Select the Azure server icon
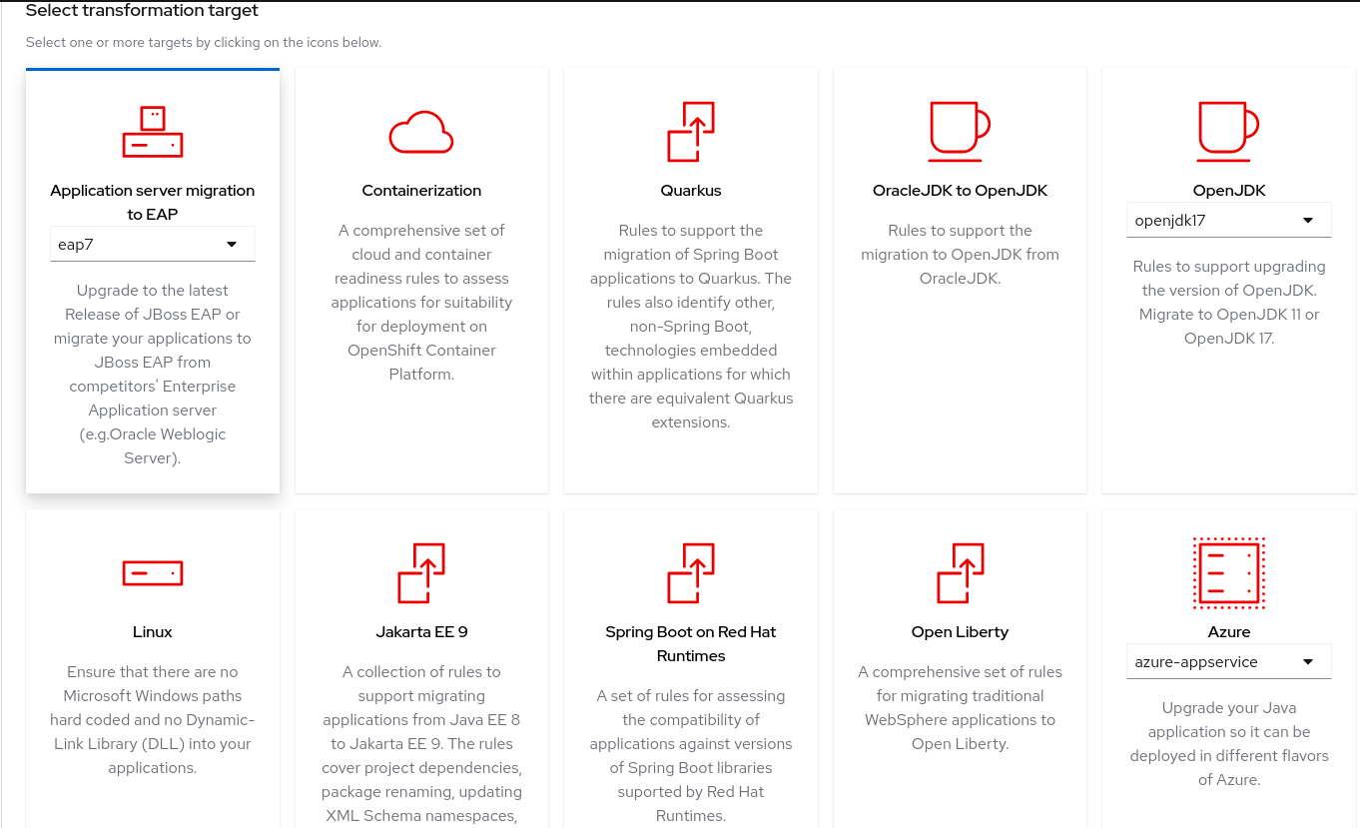This screenshot has height=828, width=1360. coord(1228,573)
